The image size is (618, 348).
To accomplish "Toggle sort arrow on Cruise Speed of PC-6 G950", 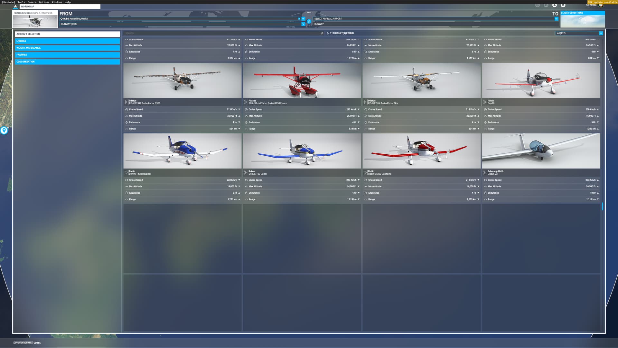I will (239, 109).
